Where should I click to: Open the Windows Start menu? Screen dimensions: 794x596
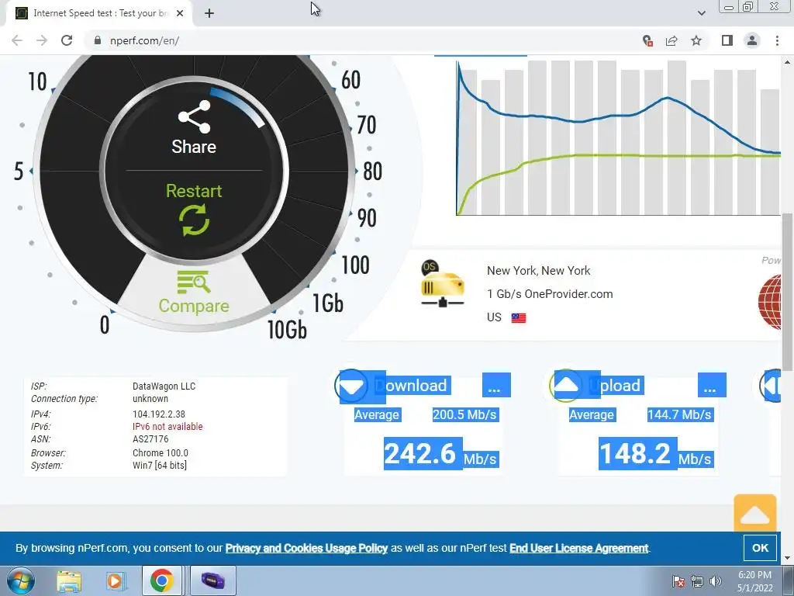[x=20, y=580]
